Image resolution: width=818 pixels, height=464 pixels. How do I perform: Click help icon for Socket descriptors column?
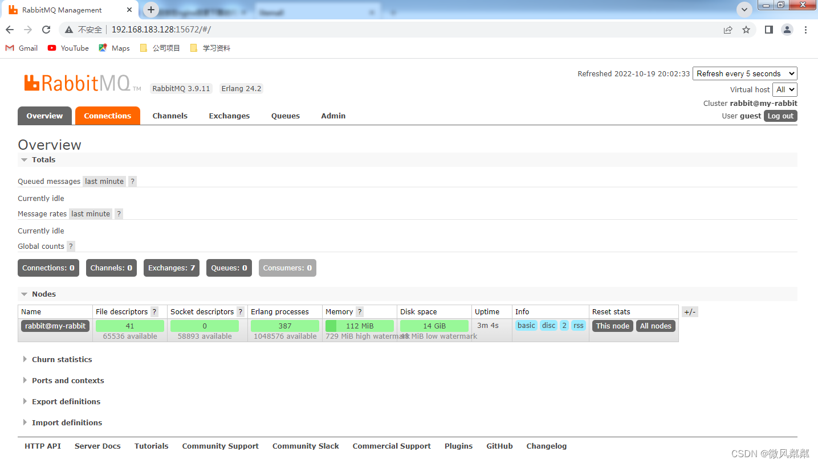240,312
